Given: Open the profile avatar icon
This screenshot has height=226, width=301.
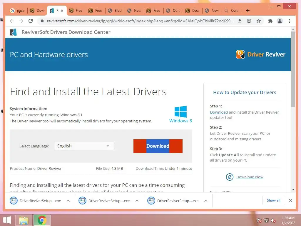Looking at the screenshot, I should click(x=280, y=21).
